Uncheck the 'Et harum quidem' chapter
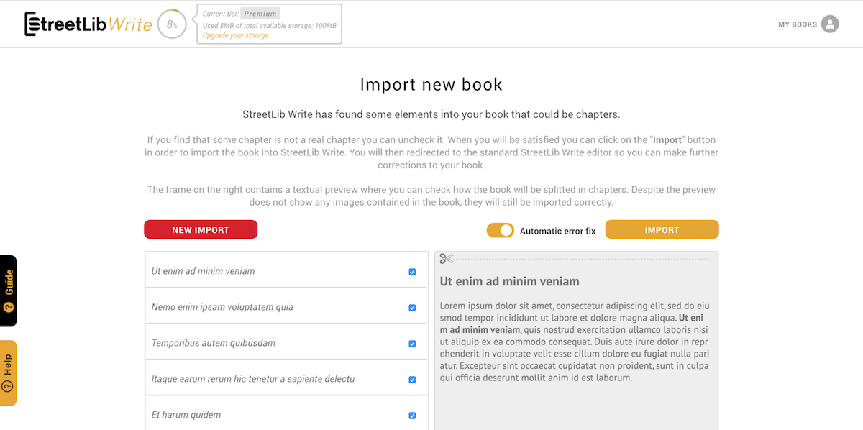The width and height of the screenshot is (863, 430). pos(412,415)
